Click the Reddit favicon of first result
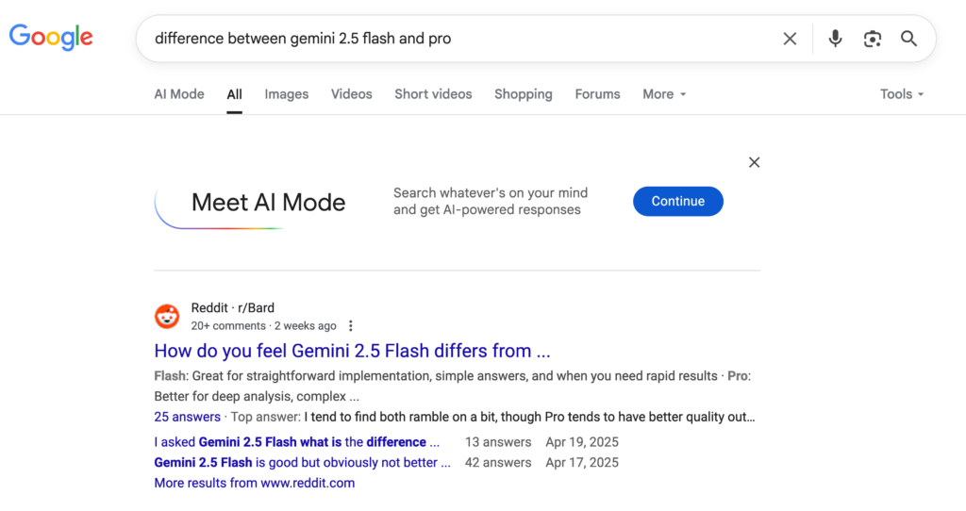 (167, 317)
